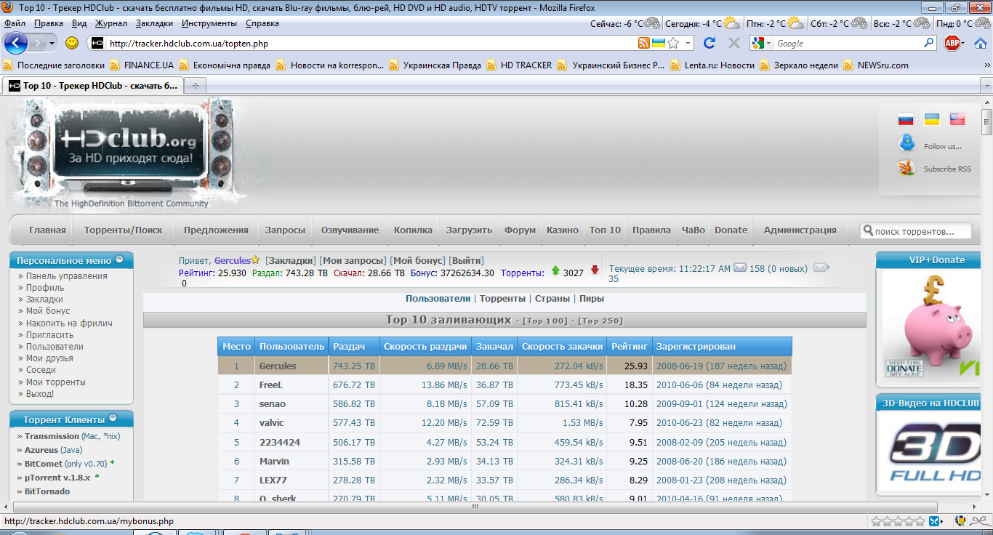Reload page with the Firefox refresh icon
The height and width of the screenshot is (535, 993).
(709, 43)
